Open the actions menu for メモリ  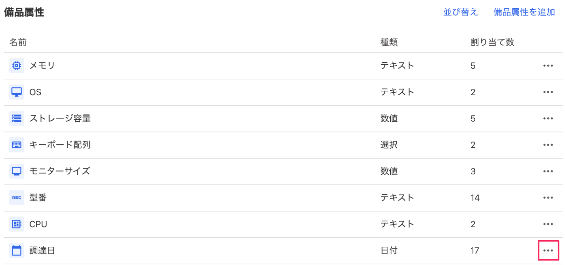point(548,65)
